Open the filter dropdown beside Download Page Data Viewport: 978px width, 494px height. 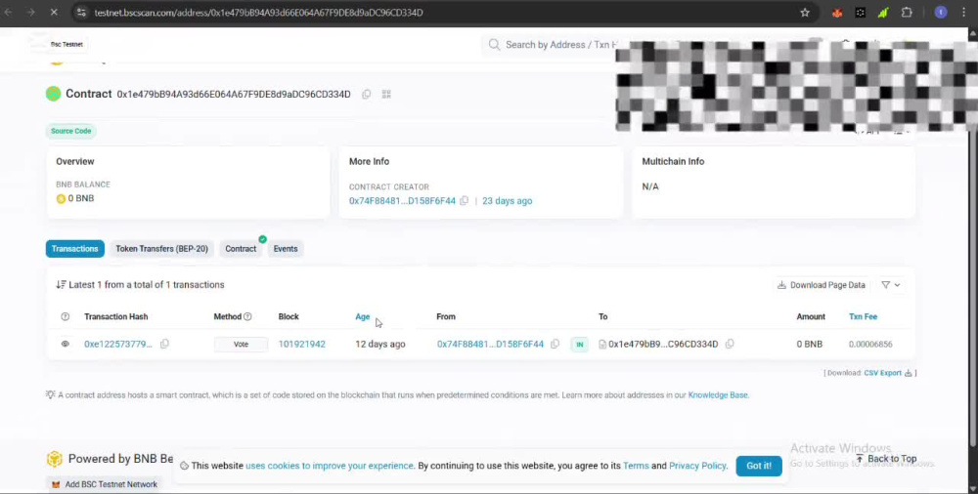[891, 285]
